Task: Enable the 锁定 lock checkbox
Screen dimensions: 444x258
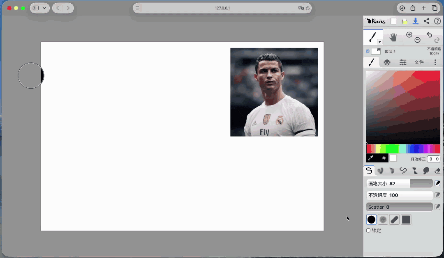Action: tap(368, 230)
